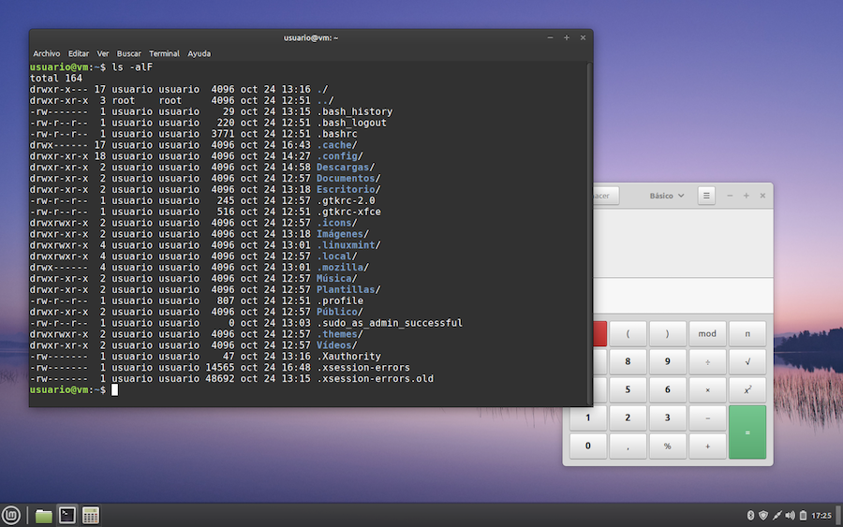The width and height of the screenshot is (843, 527).
Task: Open the Linux Mint start menu
Action: [x=11, y=515]
